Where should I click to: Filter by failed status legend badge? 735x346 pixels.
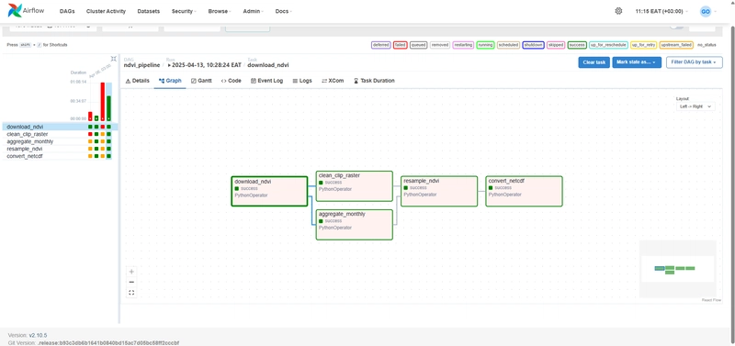coord(400,45)
